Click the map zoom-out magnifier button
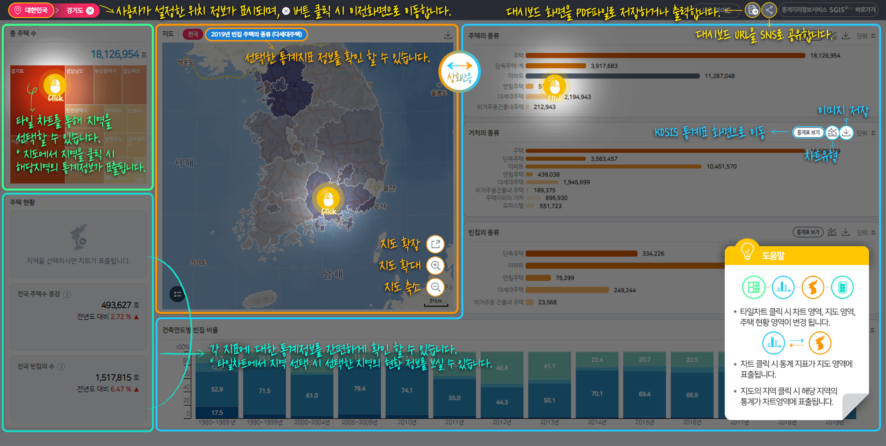 (435, 287)
